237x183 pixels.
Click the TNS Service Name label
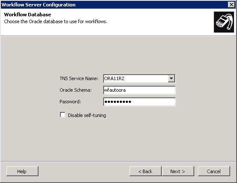[x=79, y=78]
